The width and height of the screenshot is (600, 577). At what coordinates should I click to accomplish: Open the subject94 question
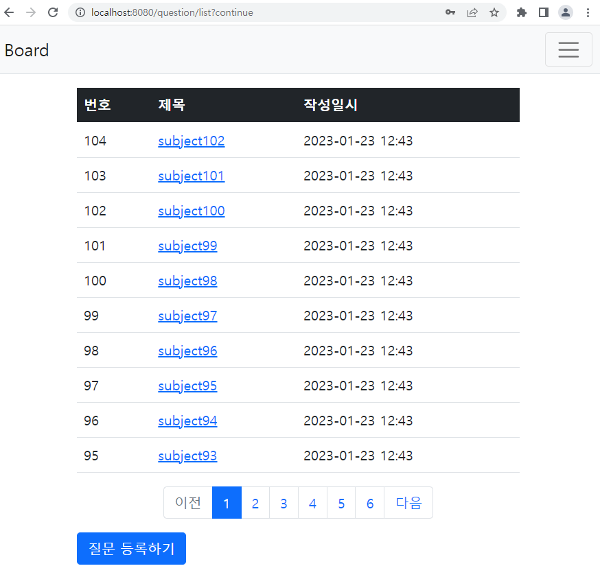187,421
